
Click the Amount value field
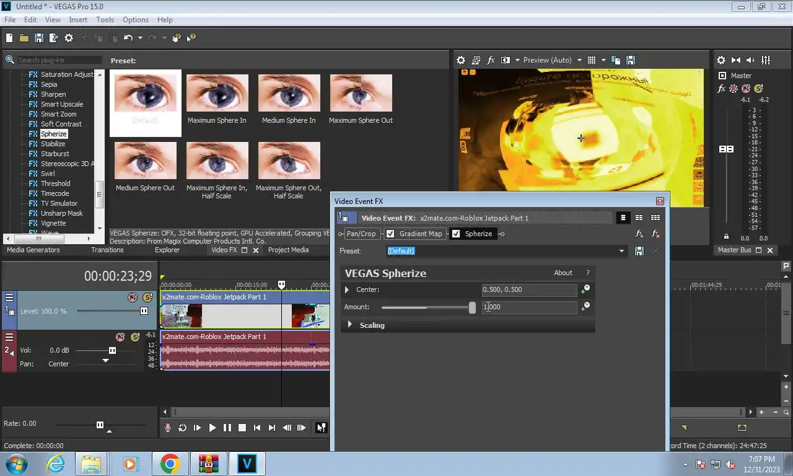(x=529, y=307)
